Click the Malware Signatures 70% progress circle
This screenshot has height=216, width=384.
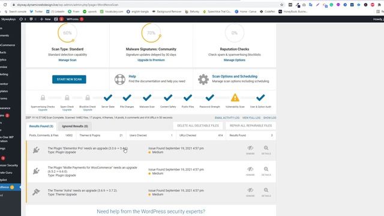151,33
